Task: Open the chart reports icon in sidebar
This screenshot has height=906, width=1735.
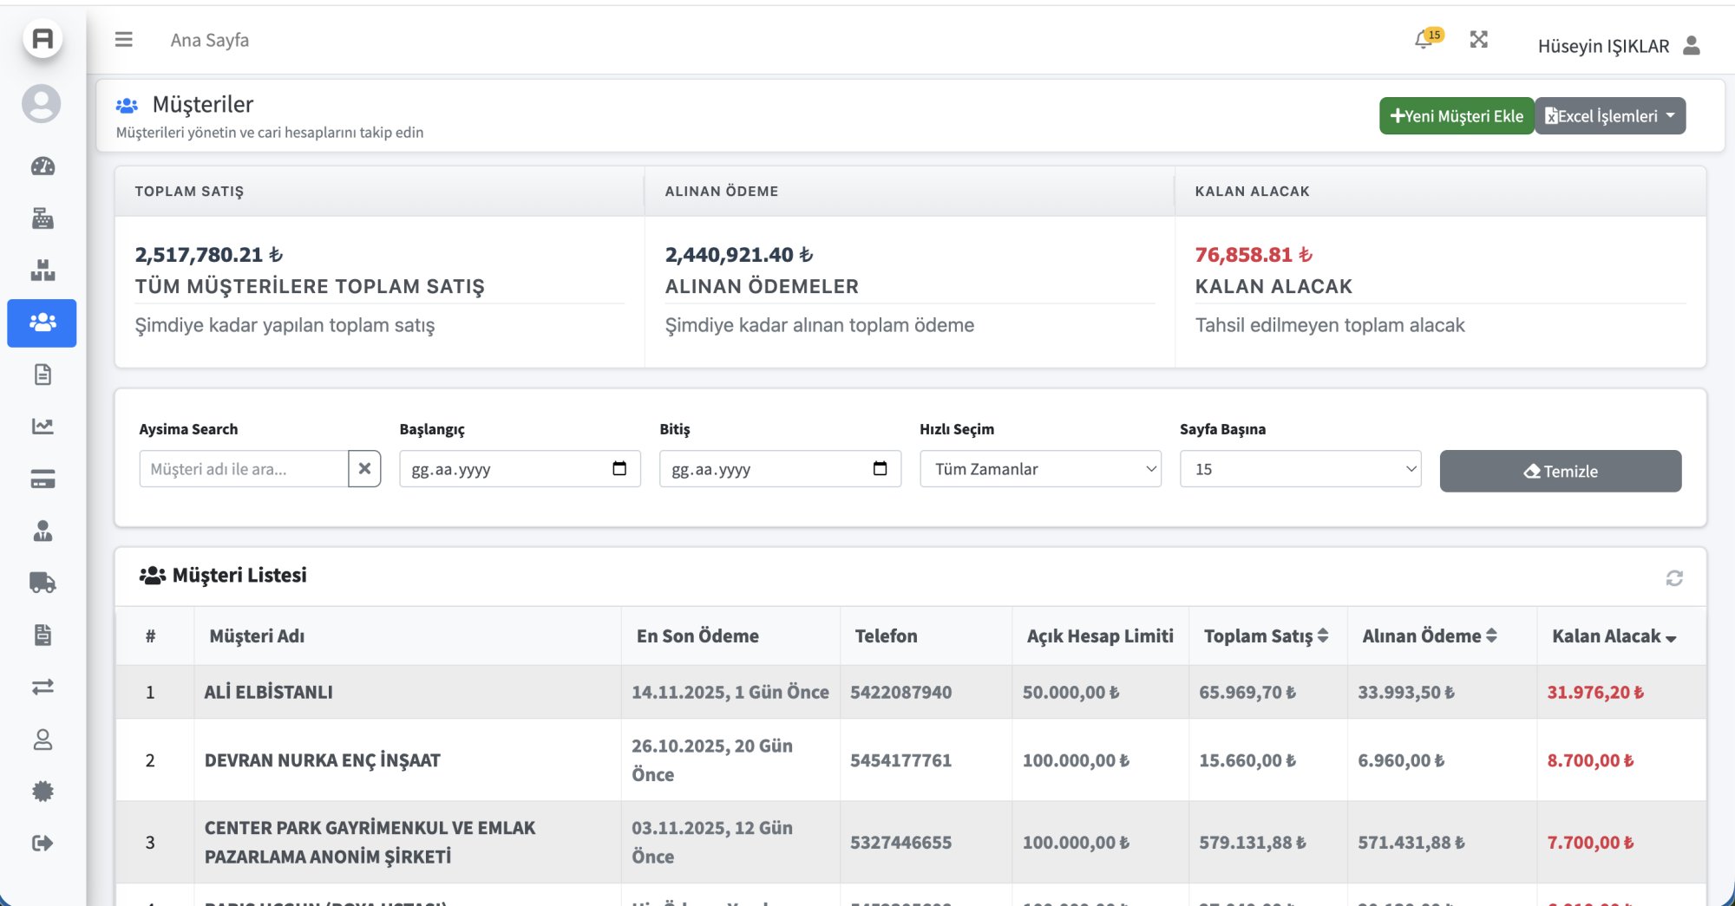Action: point(43,427)
